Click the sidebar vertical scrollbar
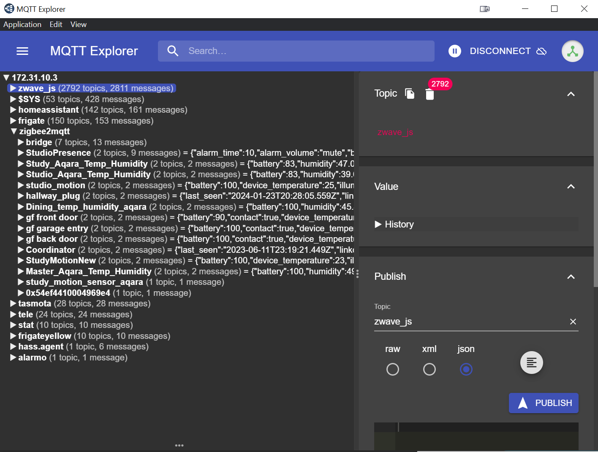The height and width of the screenshot is (452, 598). pos(595,179)
